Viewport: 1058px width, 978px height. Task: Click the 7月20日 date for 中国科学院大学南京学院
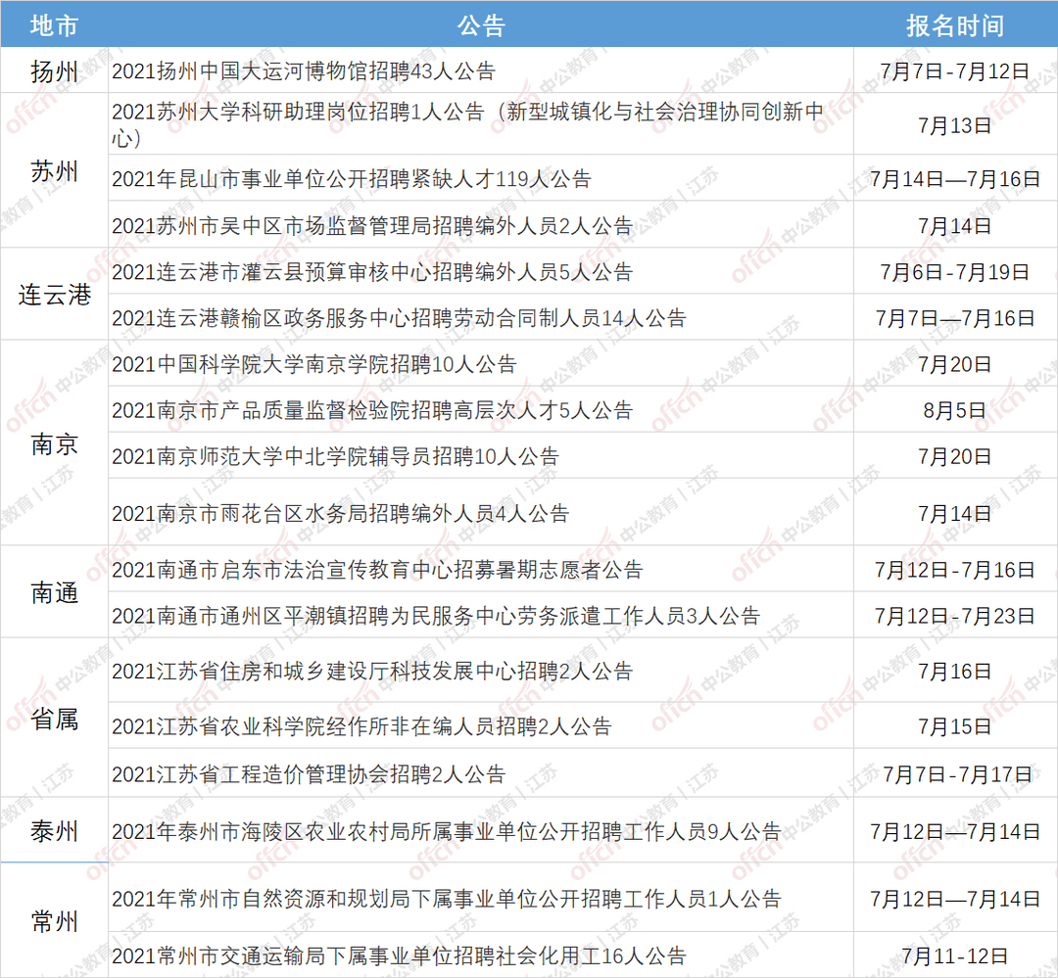(x=955, y=364)
